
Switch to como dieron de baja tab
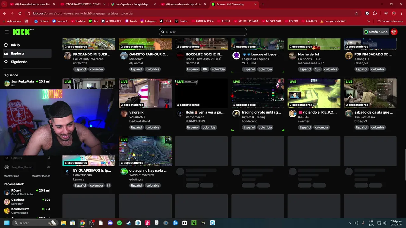coord(183,4)
